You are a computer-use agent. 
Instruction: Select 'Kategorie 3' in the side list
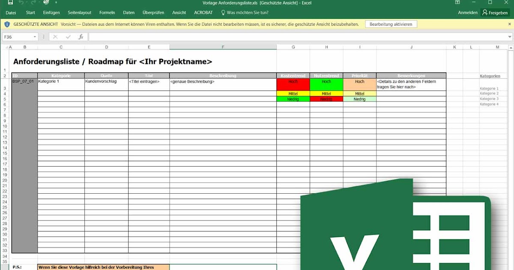489,99
